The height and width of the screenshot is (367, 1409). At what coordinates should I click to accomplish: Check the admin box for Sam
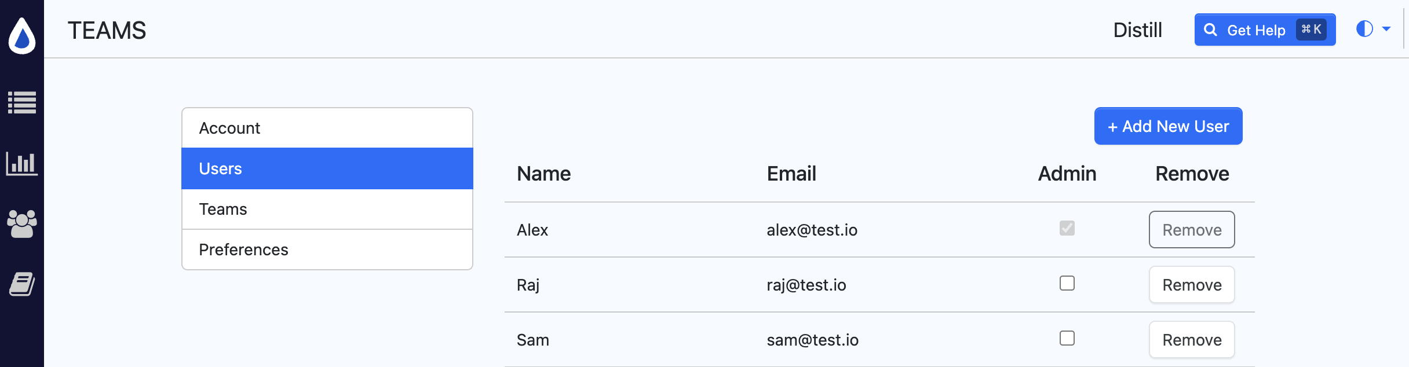tap(1067, 339)
